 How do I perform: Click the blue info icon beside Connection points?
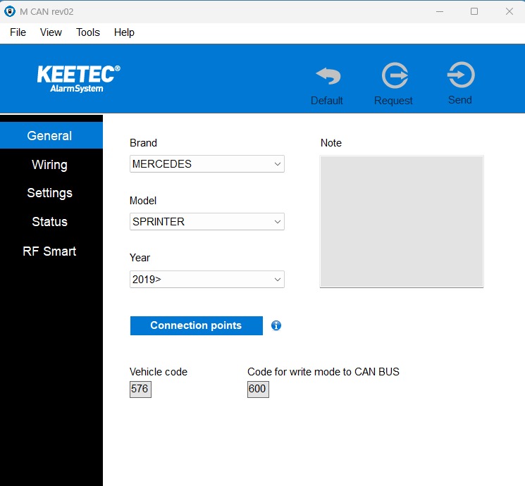pos(276,325)
